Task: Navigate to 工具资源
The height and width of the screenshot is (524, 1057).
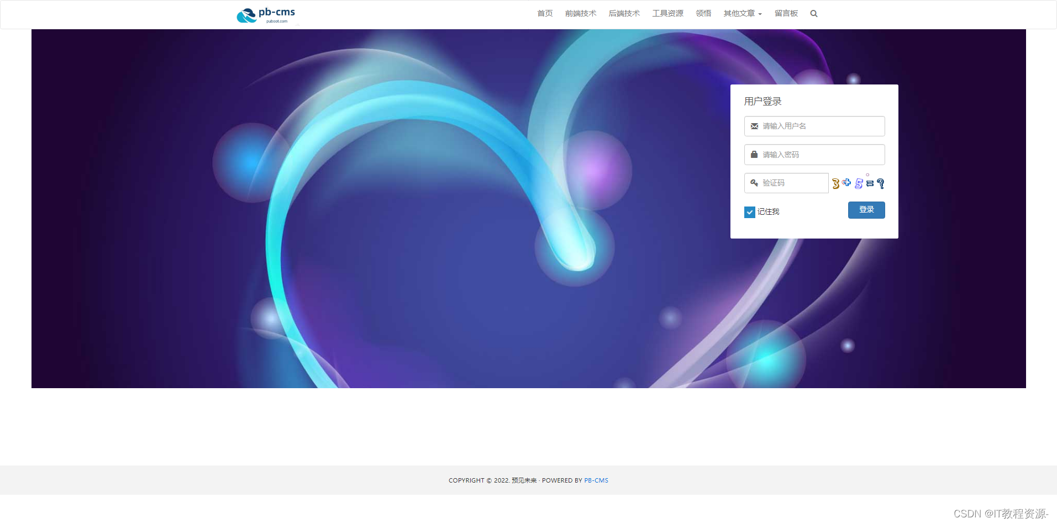Action: pyautogui.click(x=668, y=14)
